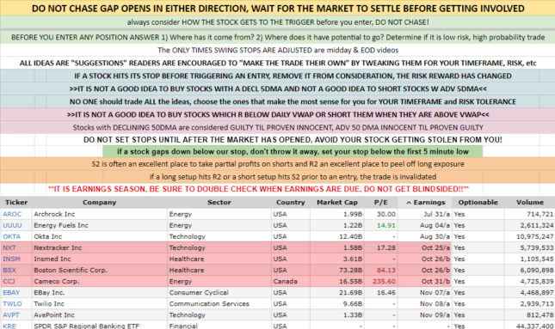Screen dimensions: 555x329
Task: Sort by the Company column header
Action: click(x=100, y=203)
